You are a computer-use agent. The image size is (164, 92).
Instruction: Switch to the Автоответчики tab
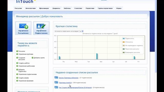[30, 8]
